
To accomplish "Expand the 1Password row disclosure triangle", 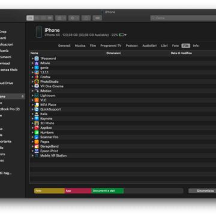I will (x=32, y=58).
